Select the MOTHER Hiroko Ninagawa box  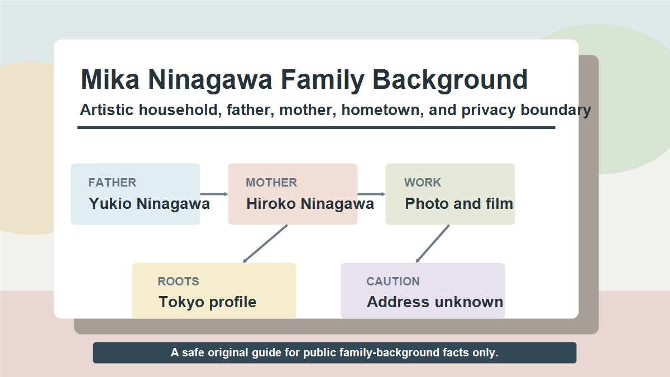[293, 194]
